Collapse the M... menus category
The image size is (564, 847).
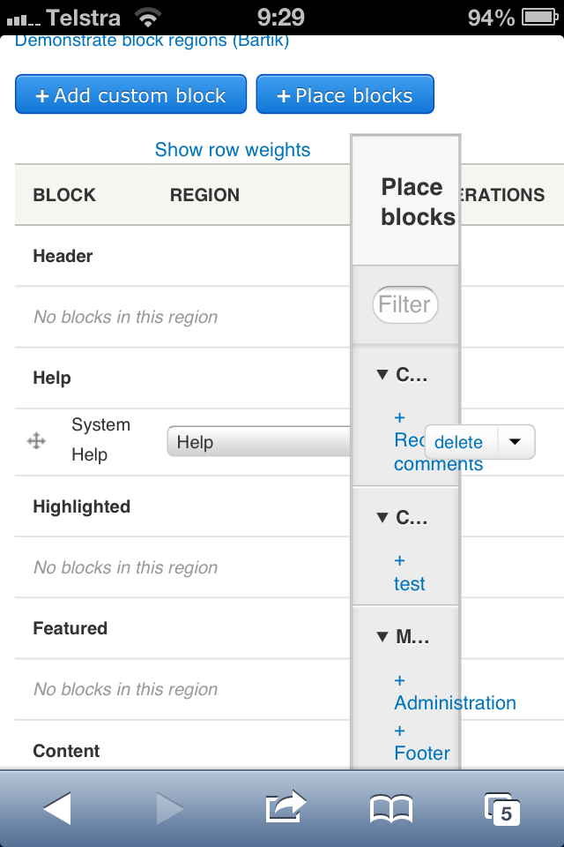[x=382, y=637]
